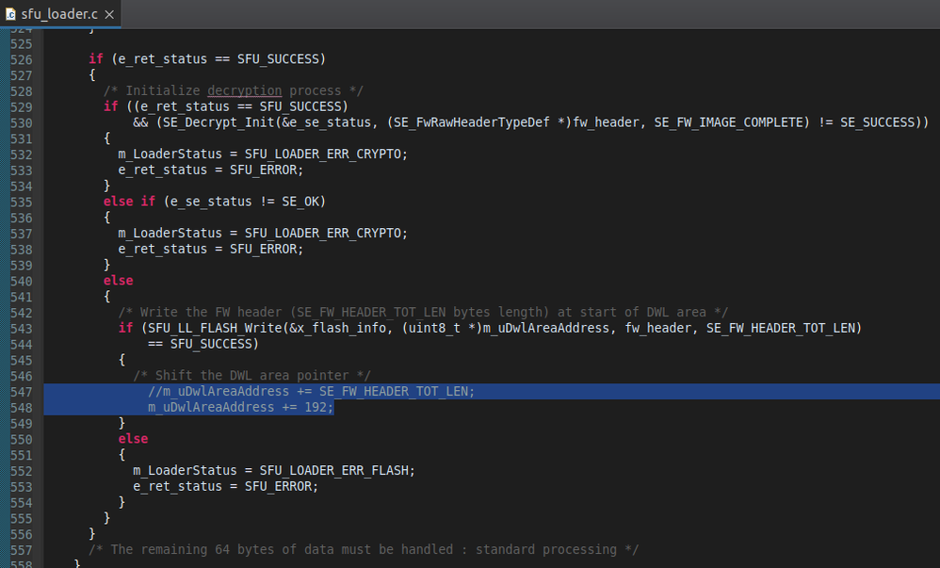Image resolution: width=940 pixels, height=568 pixels.
Task: Close the sfu_loader.c editor tab
Action: 110,14
